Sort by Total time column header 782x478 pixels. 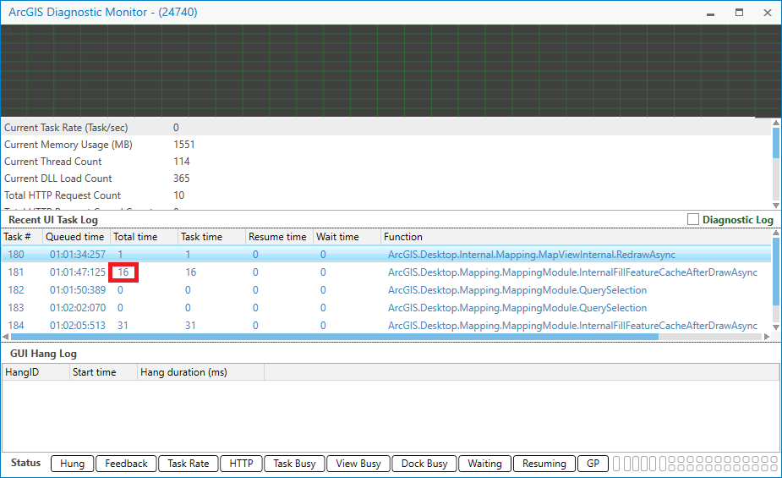point(144,237)
